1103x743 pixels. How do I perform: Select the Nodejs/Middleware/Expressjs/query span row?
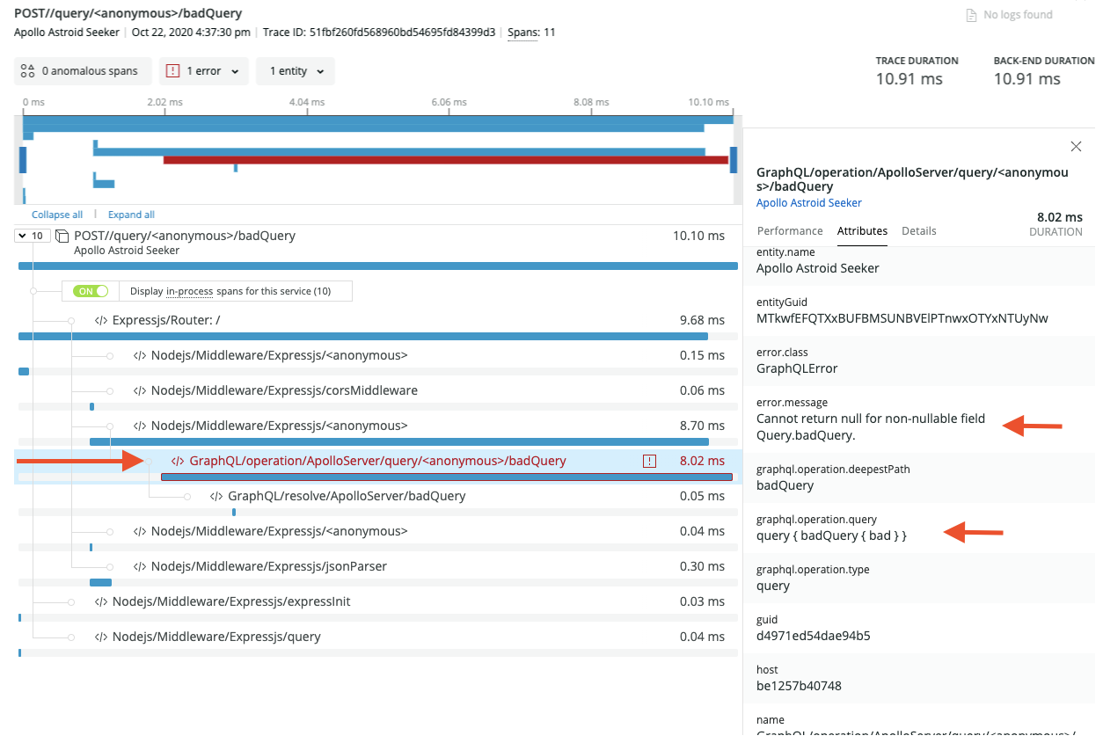[378, 642]
